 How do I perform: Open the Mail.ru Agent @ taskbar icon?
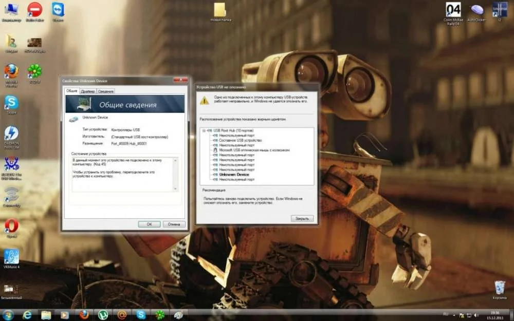click(122, 315)
